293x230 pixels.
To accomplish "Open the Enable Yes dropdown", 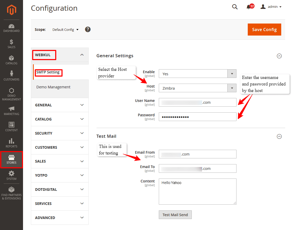I will click(198, 74).
